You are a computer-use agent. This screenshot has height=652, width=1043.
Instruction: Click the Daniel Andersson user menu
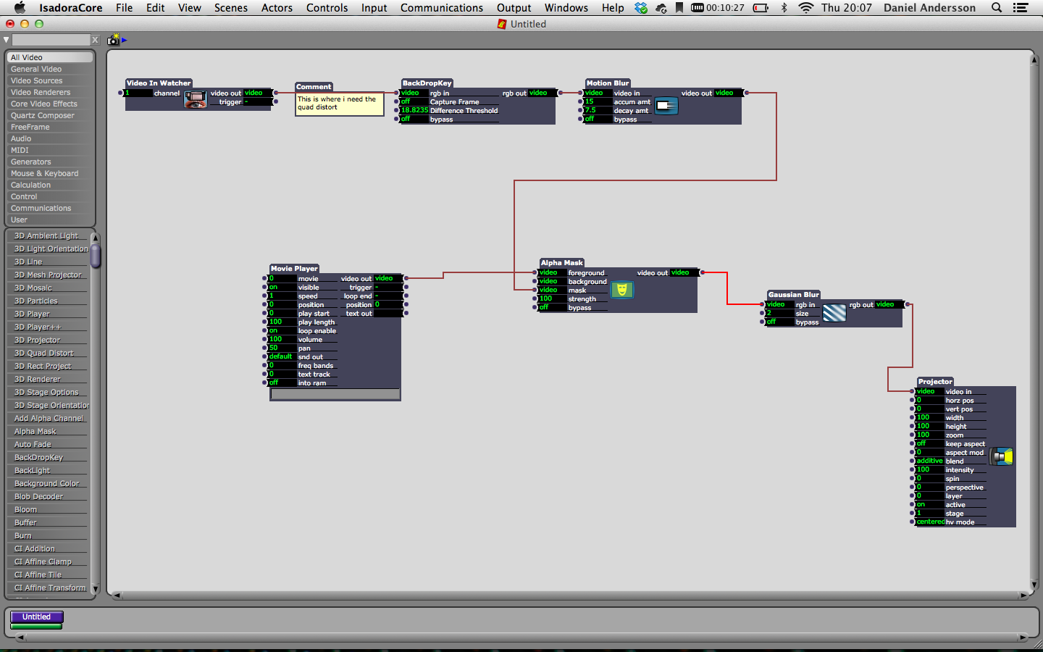tap(929, 8)
